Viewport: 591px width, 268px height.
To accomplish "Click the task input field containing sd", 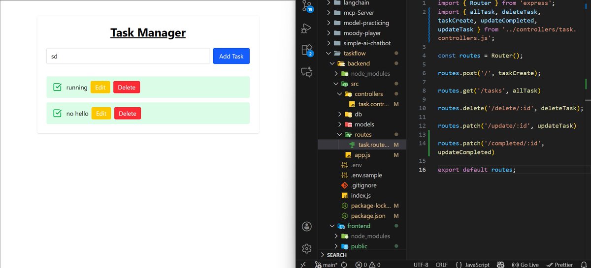I will pyautogui.click(x=128, y=56).
